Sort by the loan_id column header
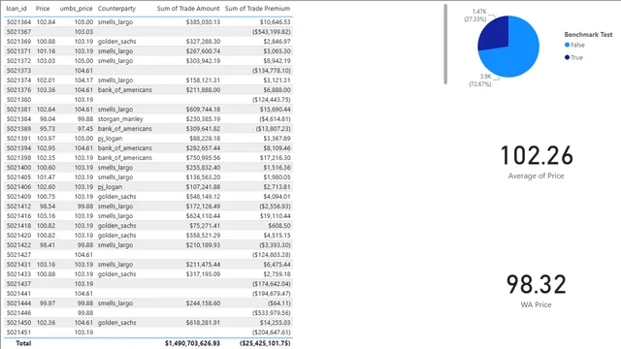This screenshot has height=349, width=621. pos(16,9)
